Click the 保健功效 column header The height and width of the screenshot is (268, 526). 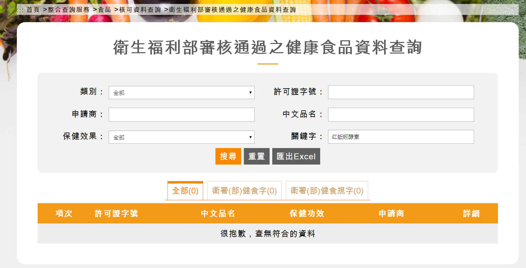pyautogui.click(x=307, y=213)
